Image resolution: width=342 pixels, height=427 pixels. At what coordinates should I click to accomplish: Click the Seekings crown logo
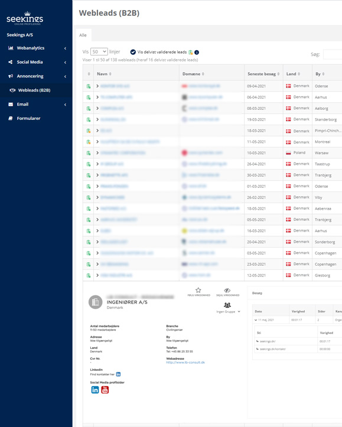point(25,18)
